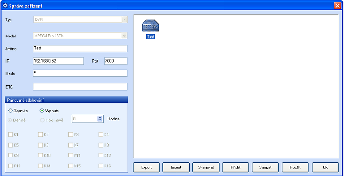Click the Heslo password field

pos(80,74)
